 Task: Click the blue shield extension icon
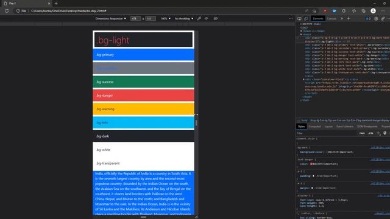[x=335, y=11]
